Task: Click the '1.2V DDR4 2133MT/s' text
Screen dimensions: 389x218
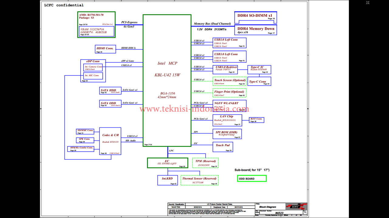Action: pos(212,29)
